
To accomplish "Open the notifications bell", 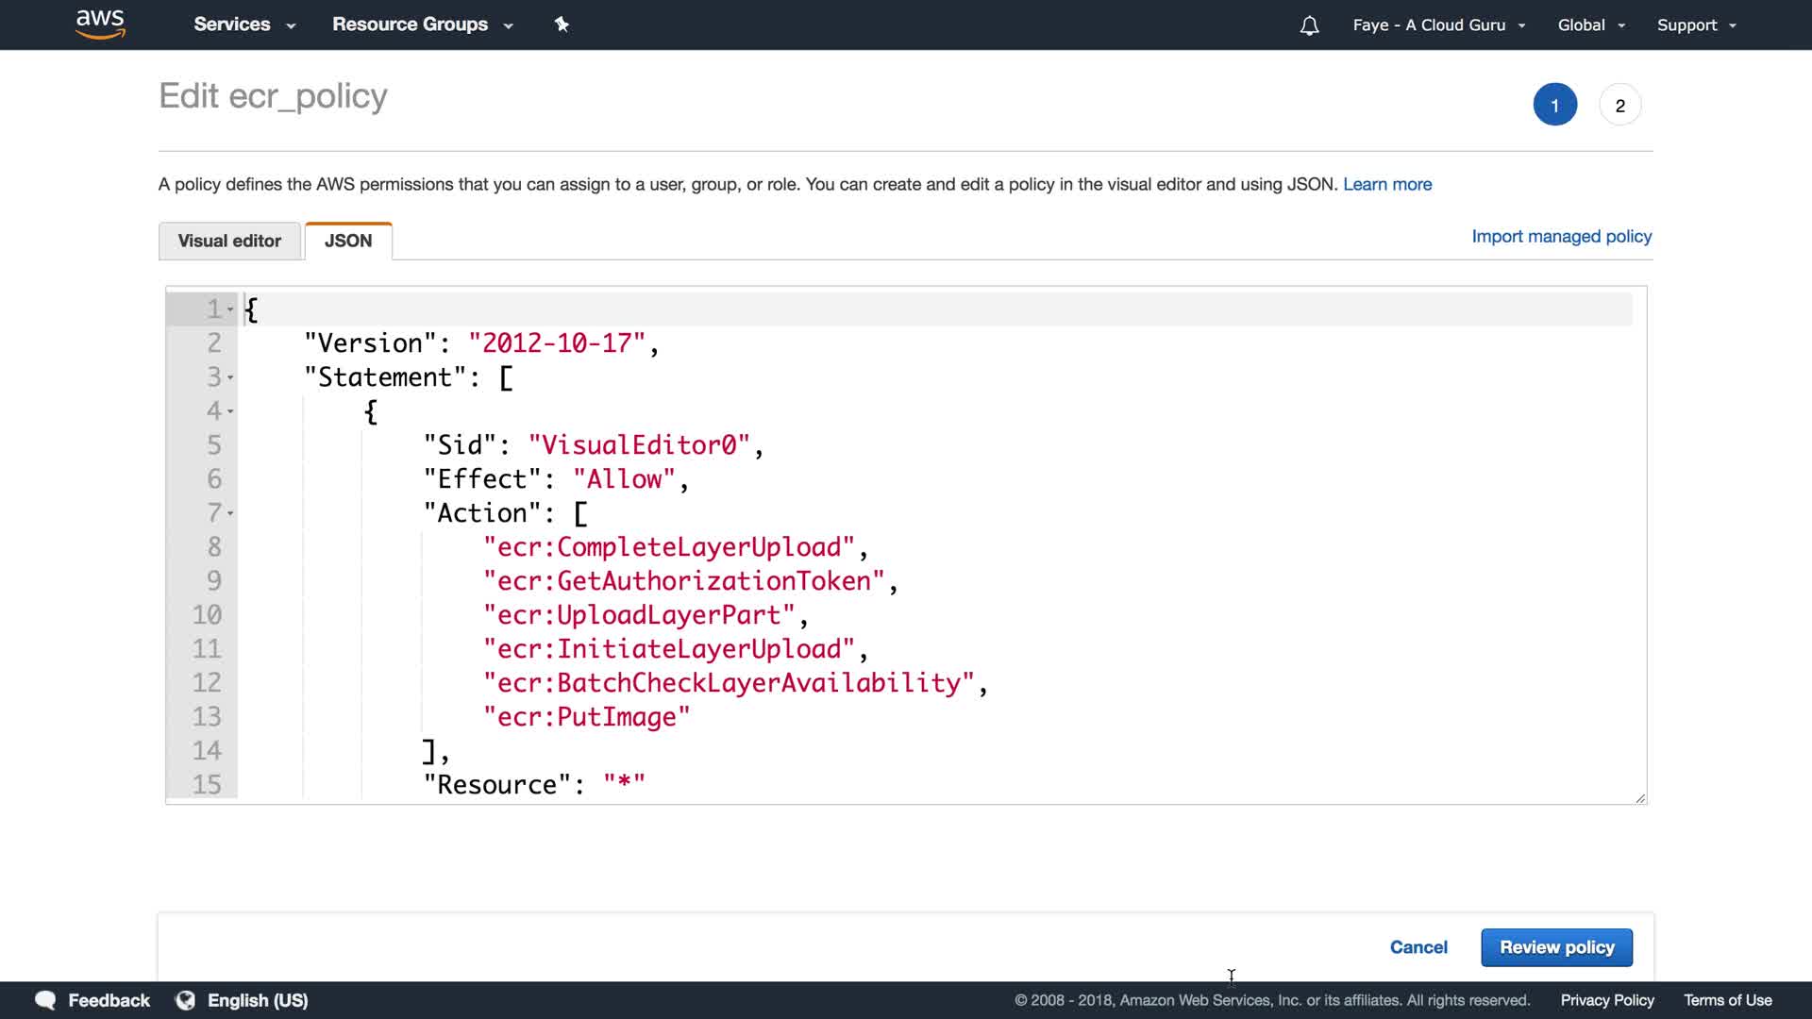I will coord(1309,25).
